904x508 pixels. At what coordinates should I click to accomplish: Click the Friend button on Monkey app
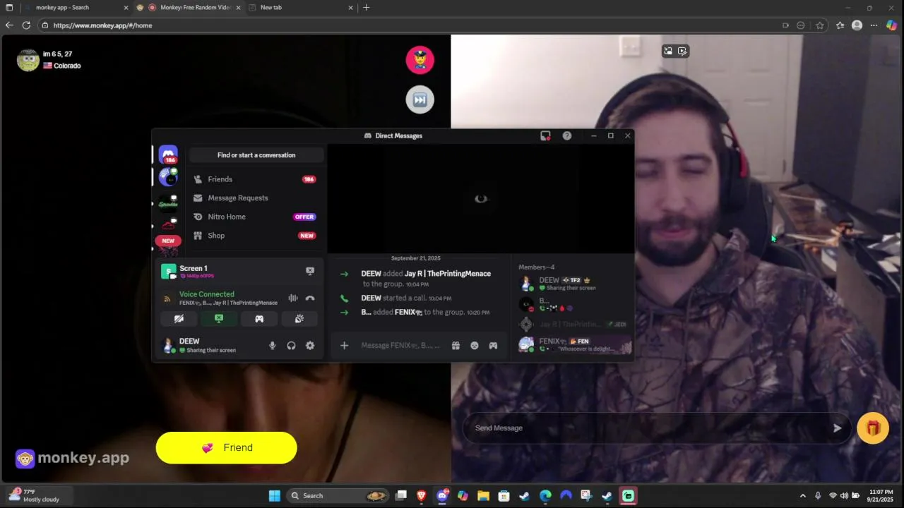tap(226, 447)
